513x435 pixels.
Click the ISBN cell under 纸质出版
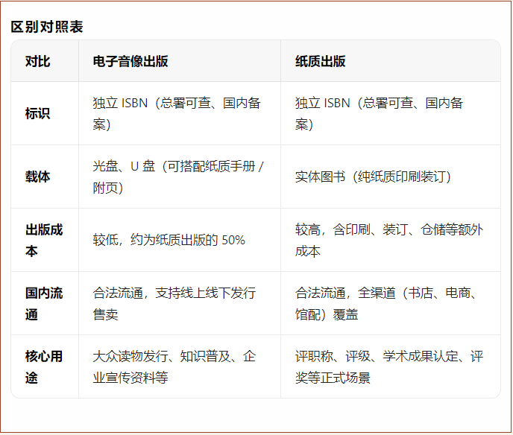click(x=379, y=113)
